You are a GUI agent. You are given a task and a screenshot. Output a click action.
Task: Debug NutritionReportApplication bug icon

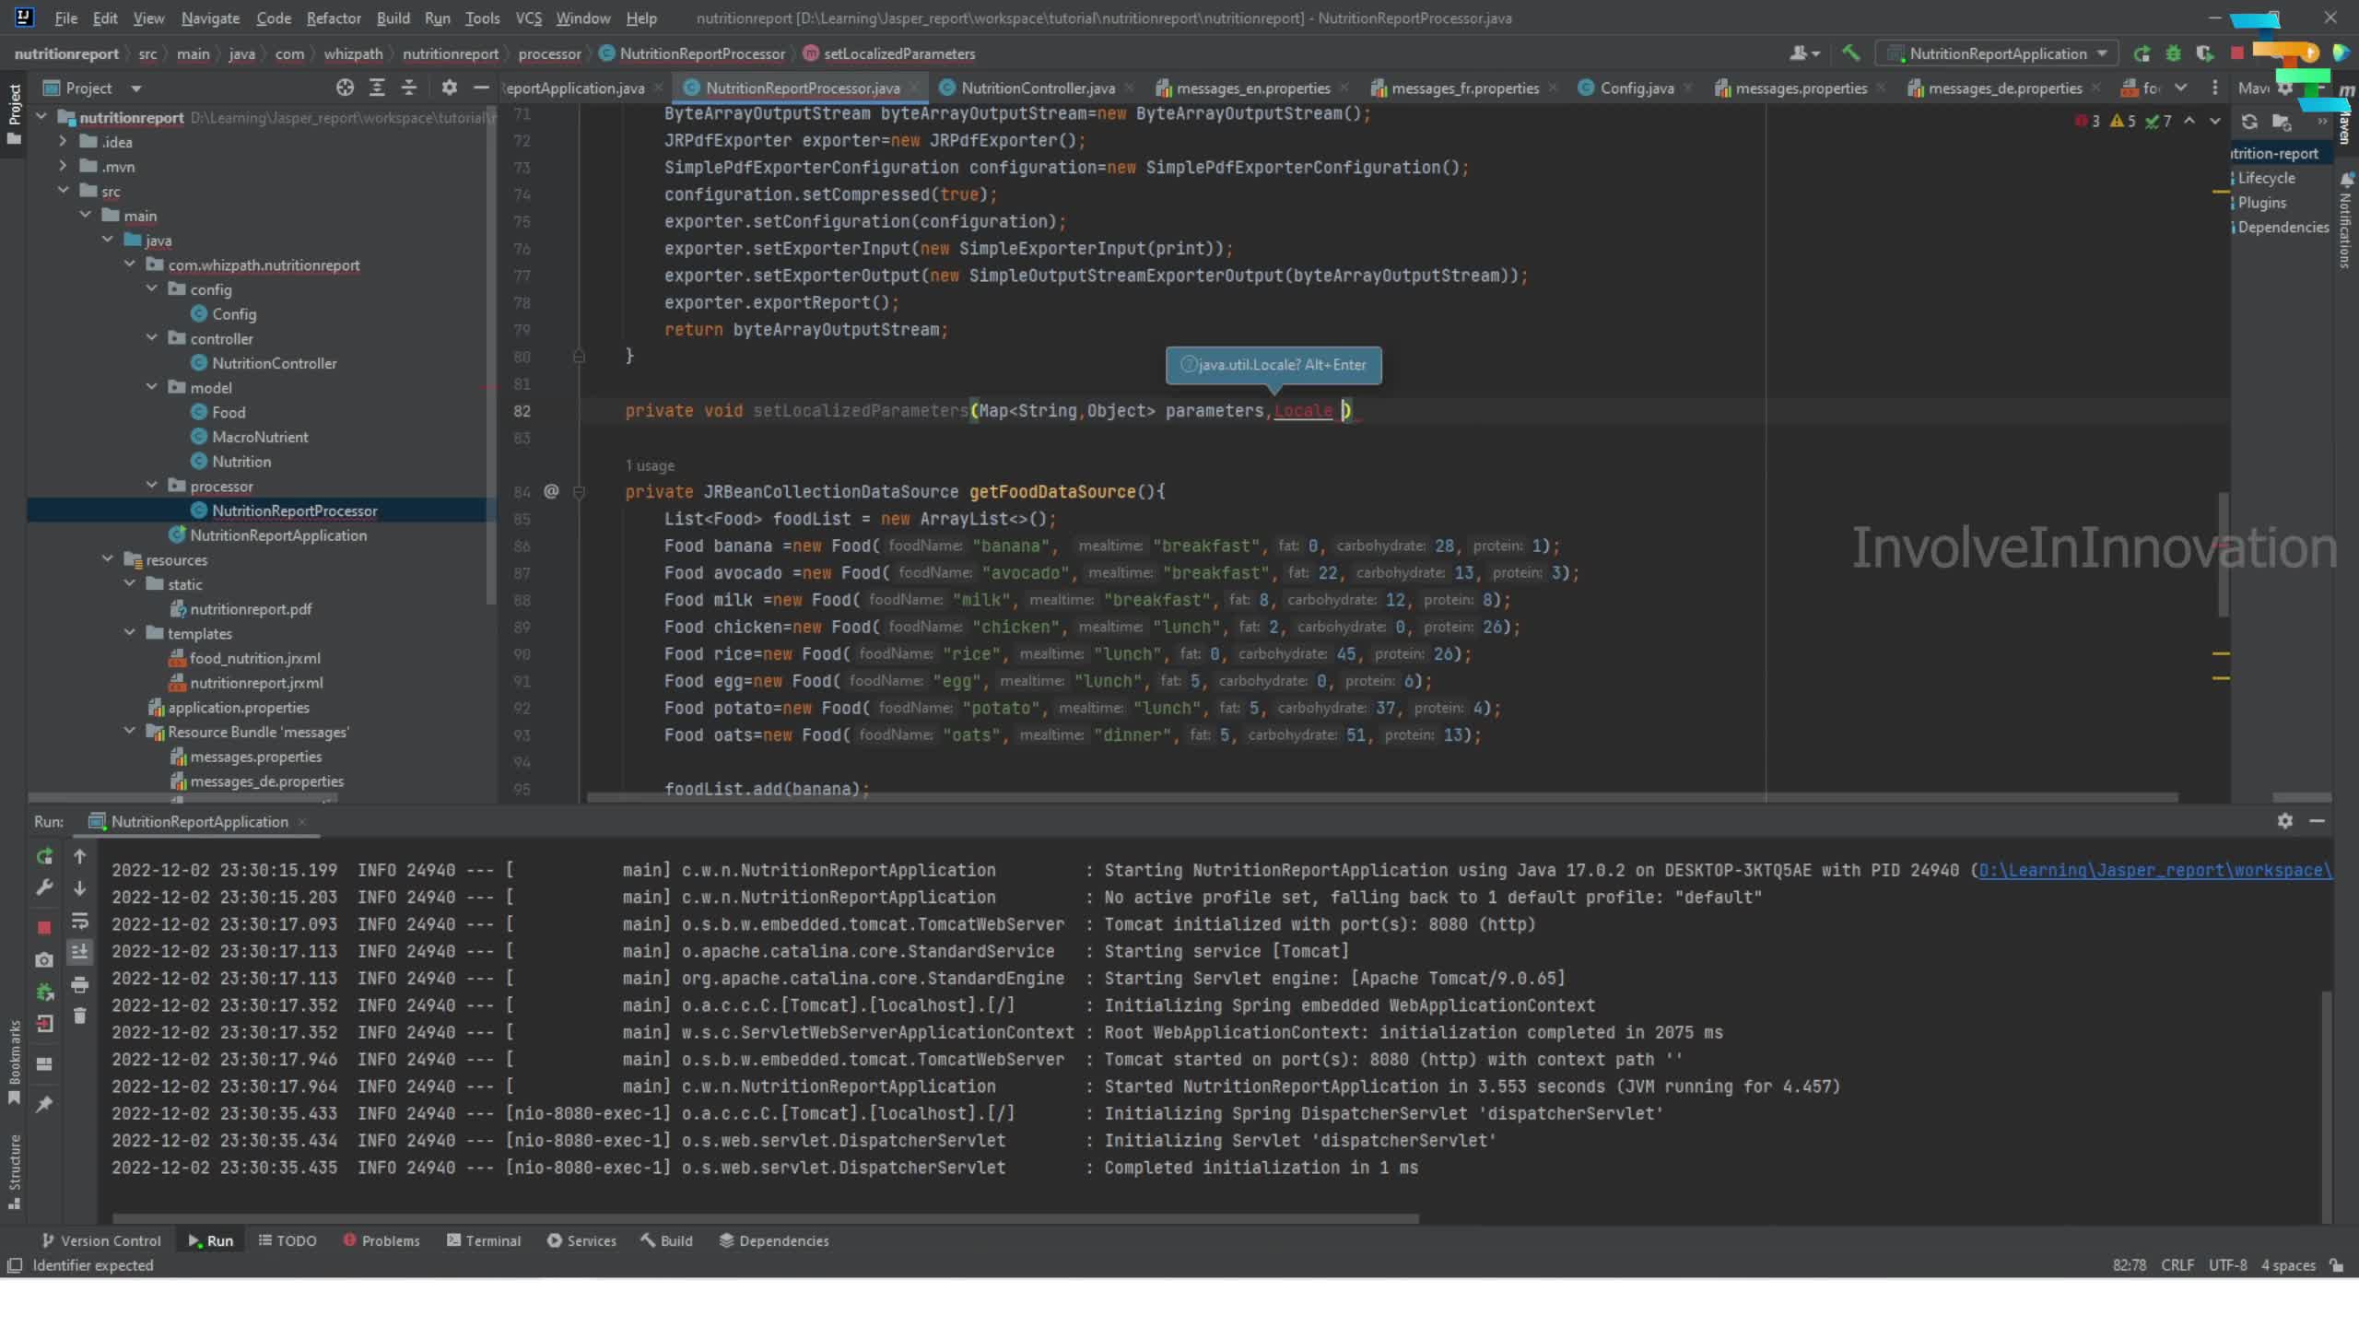coord(2173,53)
